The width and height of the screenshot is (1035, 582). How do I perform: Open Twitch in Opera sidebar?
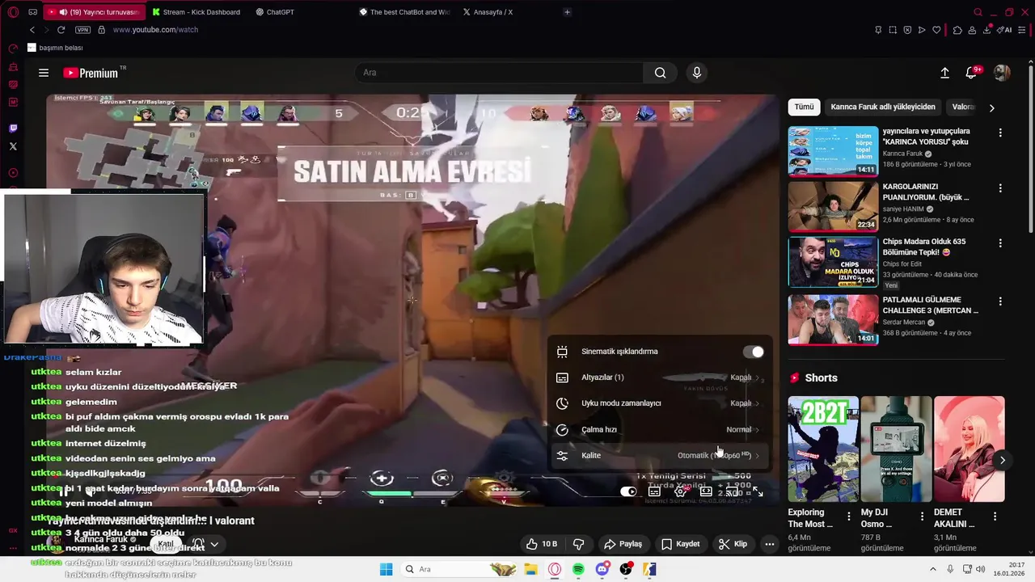(13, 129)
